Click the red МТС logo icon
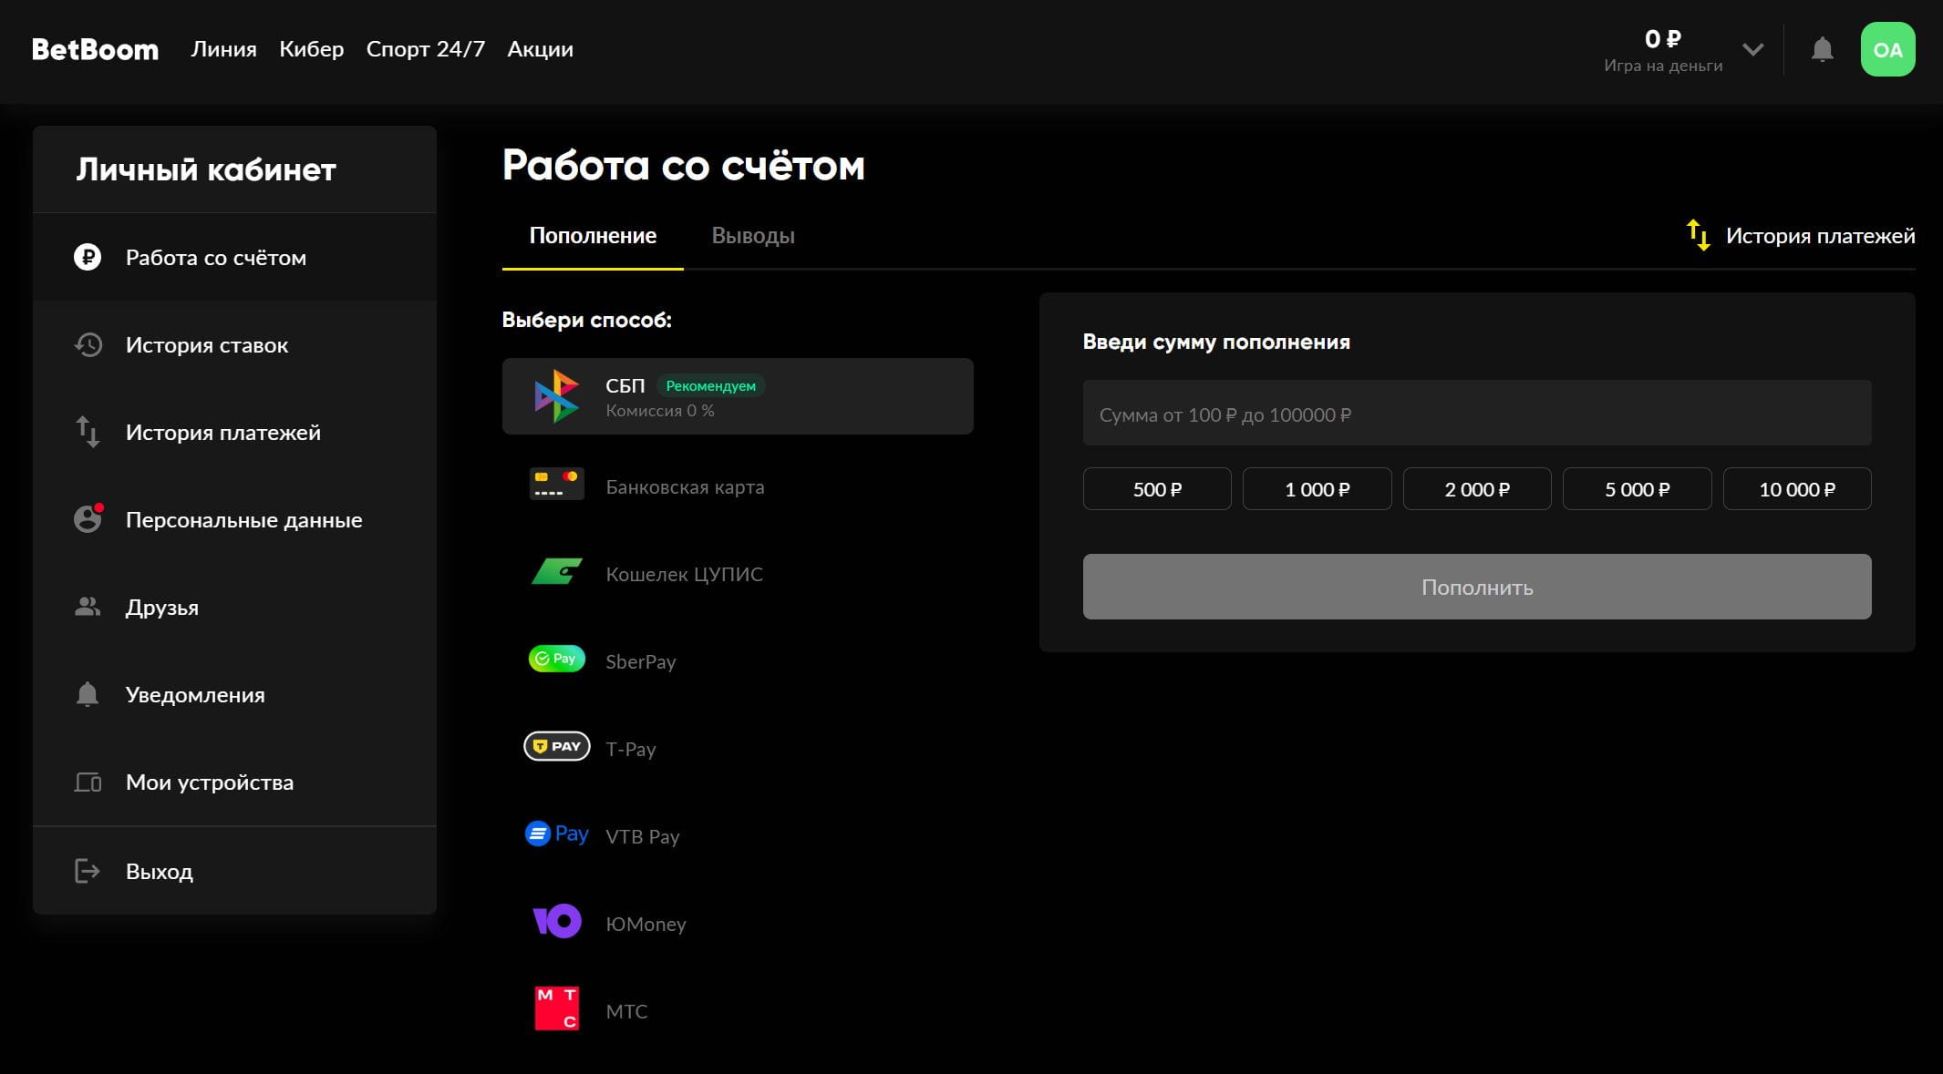 [556, 1008]
